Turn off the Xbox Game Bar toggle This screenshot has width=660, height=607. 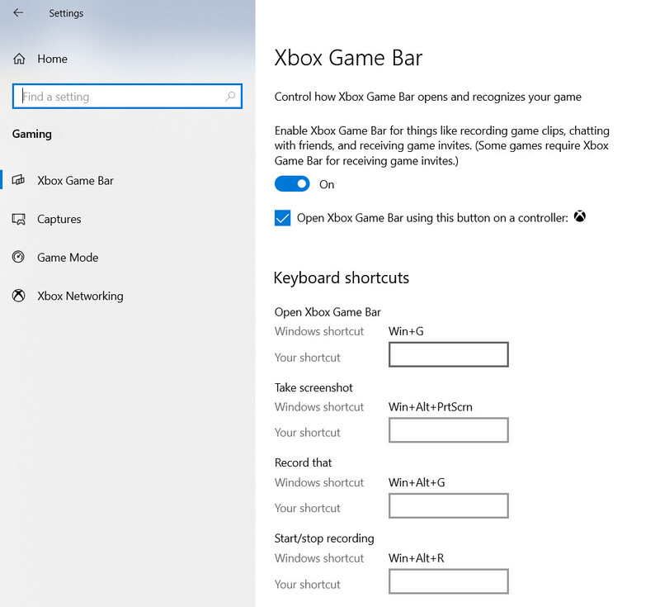[x=292, y=184]
